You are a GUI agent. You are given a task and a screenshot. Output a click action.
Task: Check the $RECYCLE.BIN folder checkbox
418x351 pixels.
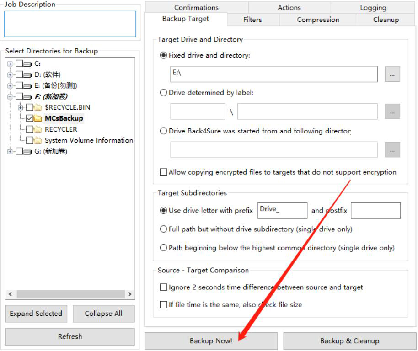[30, 107]
